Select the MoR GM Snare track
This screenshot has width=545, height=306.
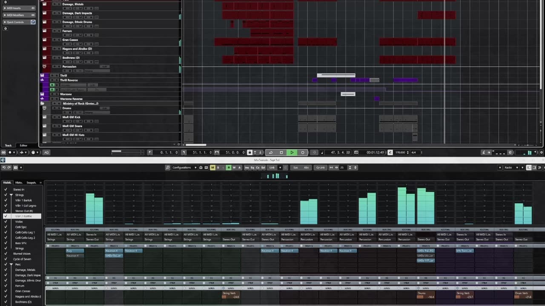[x=72, y=126]
